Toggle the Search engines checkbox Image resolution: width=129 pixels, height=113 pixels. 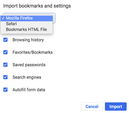pos(5,77)
